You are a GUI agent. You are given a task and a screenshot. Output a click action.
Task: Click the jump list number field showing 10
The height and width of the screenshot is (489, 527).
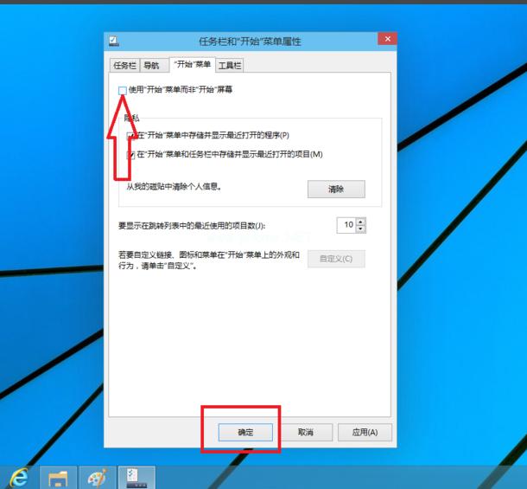coord(346,225)
